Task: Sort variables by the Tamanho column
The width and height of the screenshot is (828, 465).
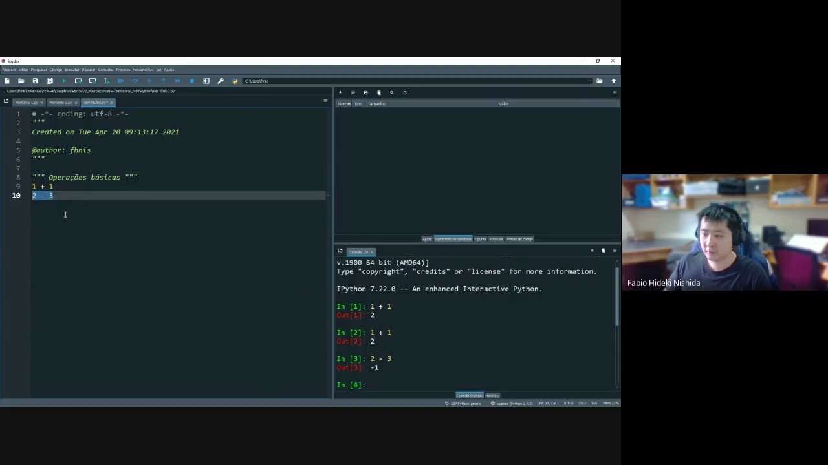Action: pos(376,104)
